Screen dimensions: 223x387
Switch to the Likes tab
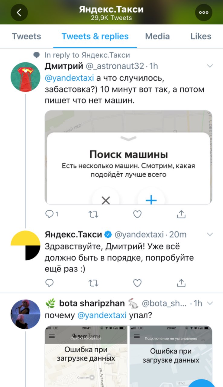click(201, 37)
